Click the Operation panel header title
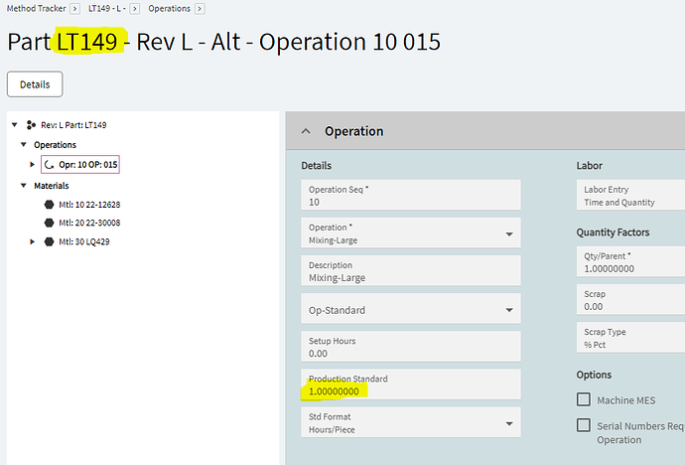 (353, 131)
